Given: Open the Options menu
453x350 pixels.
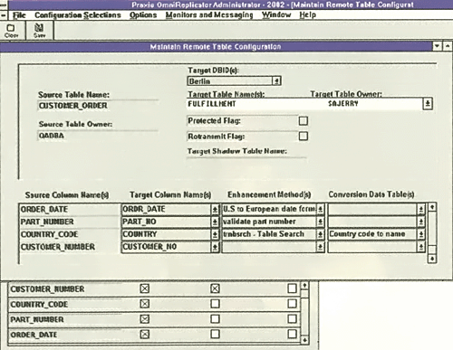Looking at the screenshot, I should pos(143,15).
